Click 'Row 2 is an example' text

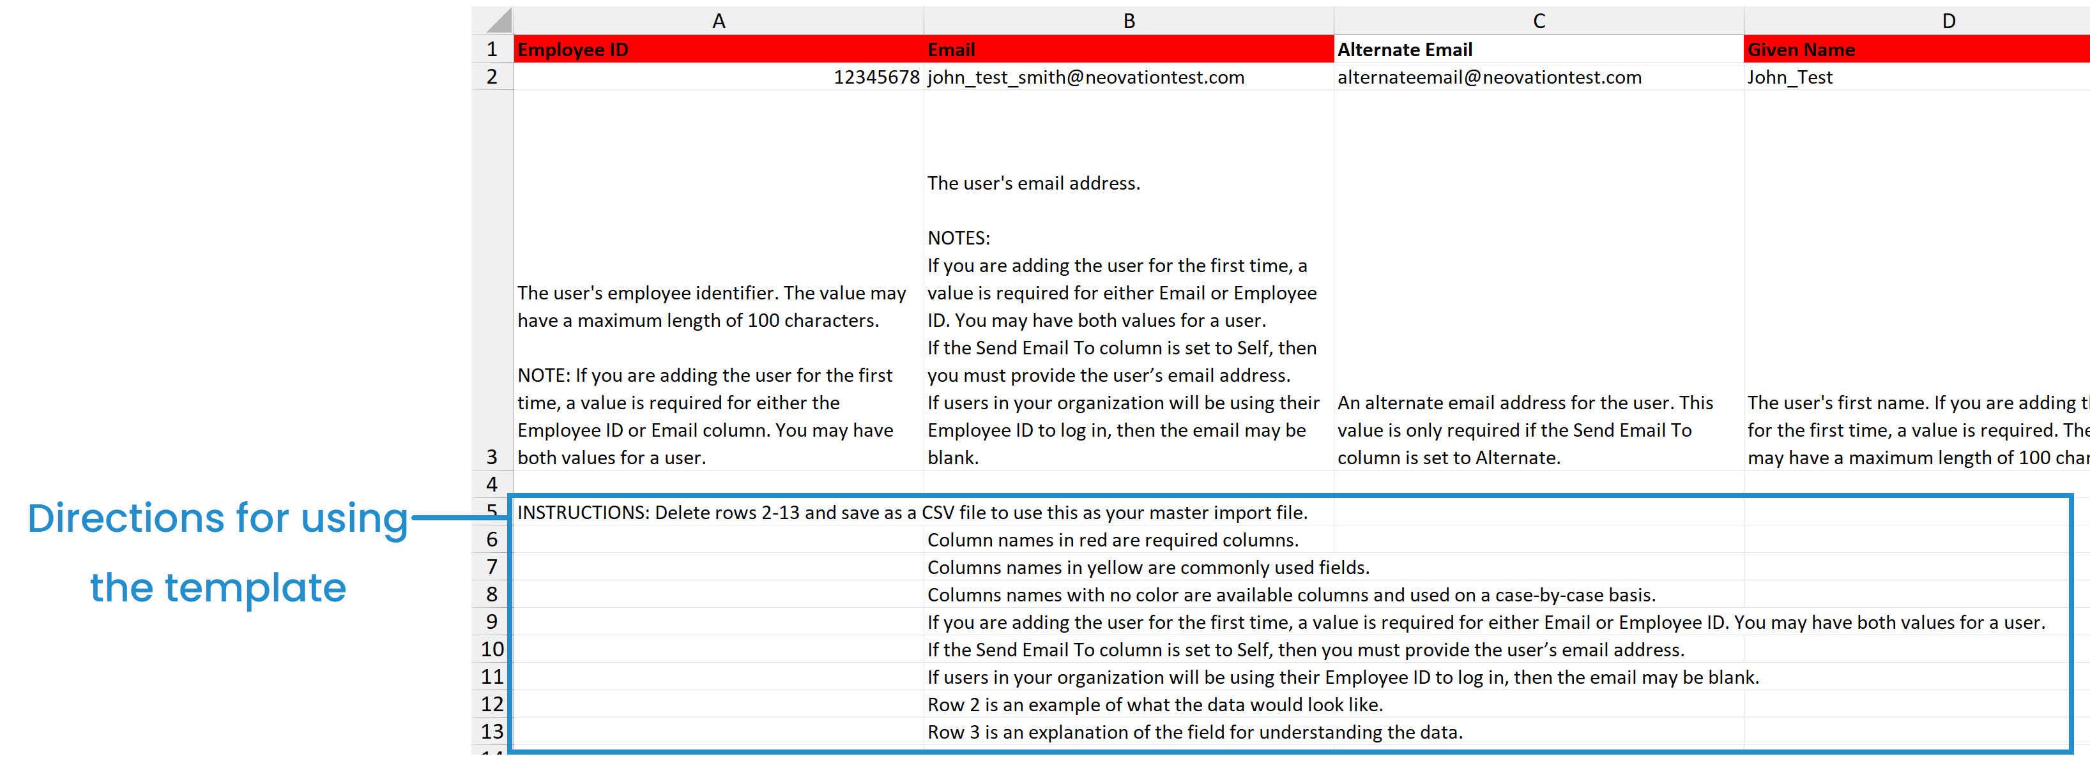[x=1156, y=705]
